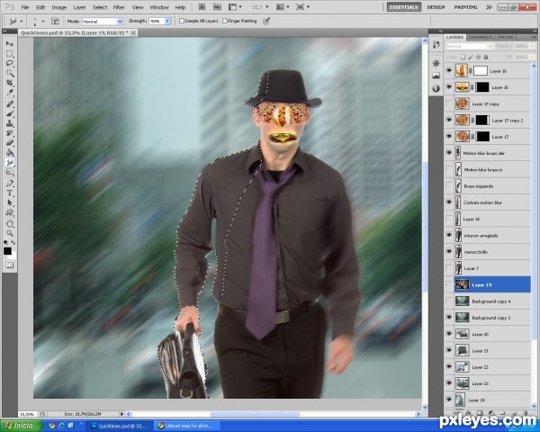Select the Eraser tool
540x432 pixels.
10,142
